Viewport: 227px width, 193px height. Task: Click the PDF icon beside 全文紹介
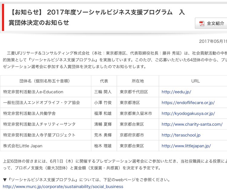[x=202, y=23]
